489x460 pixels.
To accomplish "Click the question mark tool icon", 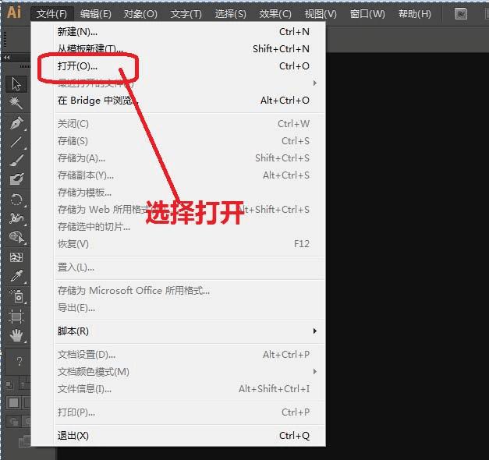I will pyautogui.click(x=19, y=362).
